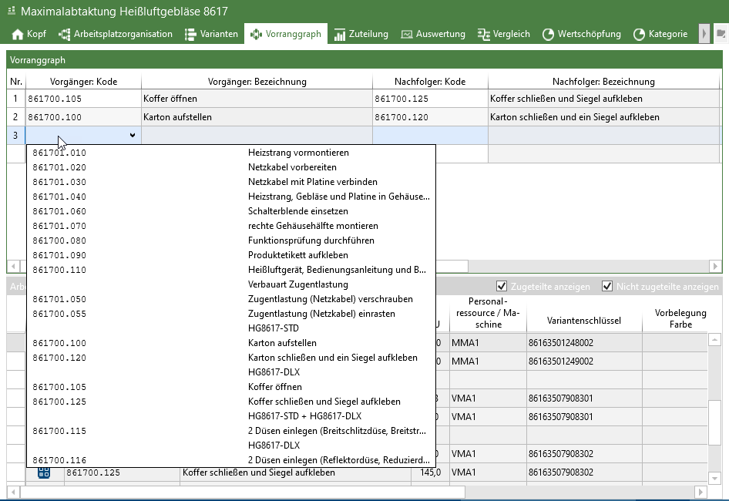Select Netzkabel mit Platine verbinden option

click(231, 182)
